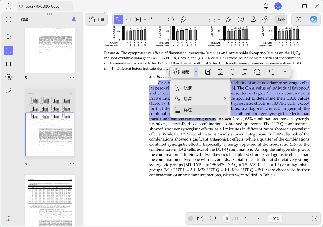Click the bottom-left sidebar layers icon
The height and width of the screenshot is (227, 323).
[x=9, y=218]
